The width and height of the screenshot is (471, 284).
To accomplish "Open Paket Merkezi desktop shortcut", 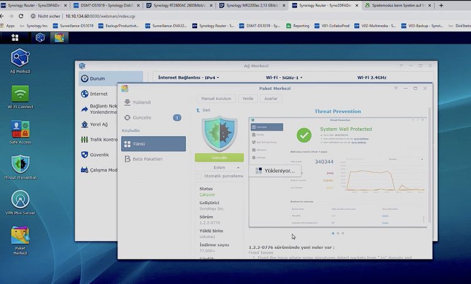I will [x=20, y=241].
